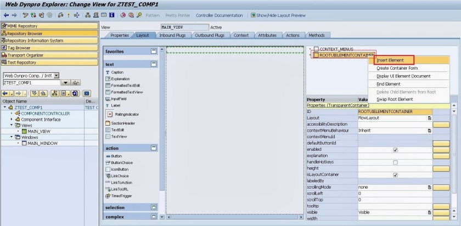461x226 pixels.
Task: Click Show/Hide Layout Preview button
Action: [278, 15]
